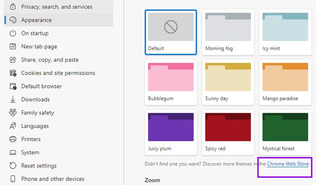Open Printers settings
316x185 pixels.
[58, 139]
